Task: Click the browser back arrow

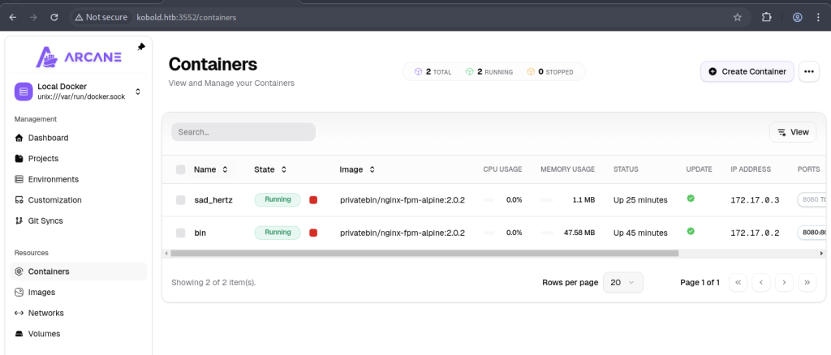Action: click(x=13, y=18)
